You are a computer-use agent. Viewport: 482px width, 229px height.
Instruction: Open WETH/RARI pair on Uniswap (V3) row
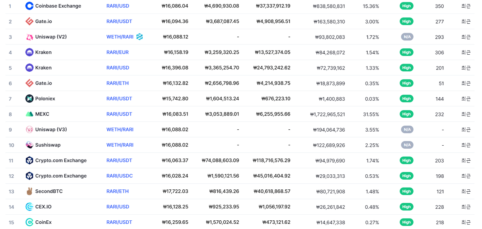coord(120,130)
